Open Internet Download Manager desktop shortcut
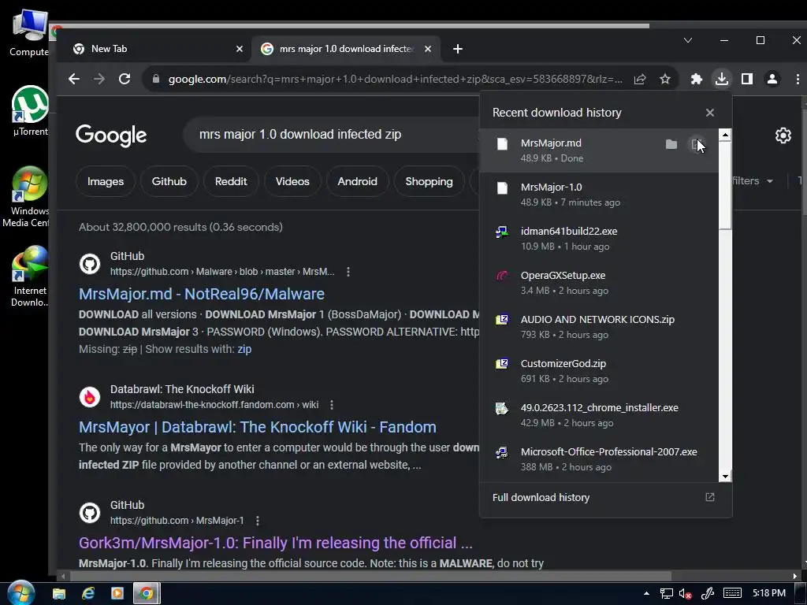Screen dimensions: 807x605 (x=30, y=277)
